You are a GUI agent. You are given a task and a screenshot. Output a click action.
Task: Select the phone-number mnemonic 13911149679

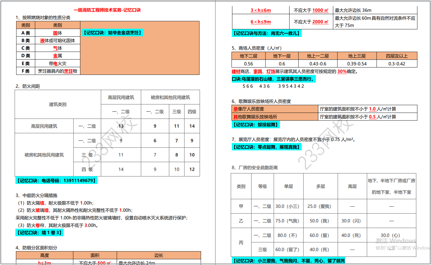tap(56, 181)
